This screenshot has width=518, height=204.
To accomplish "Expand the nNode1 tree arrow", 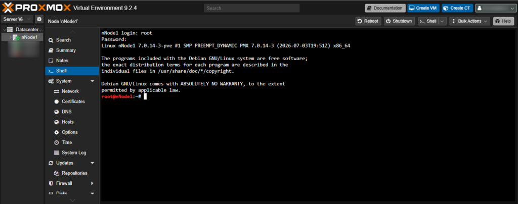I will [x=10, y=37].
